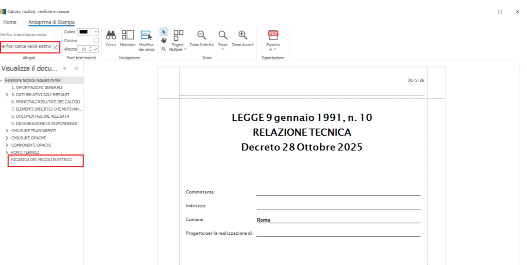Screen dimensions: 527x265
Task: Pin the Visualizza il documento panel
Action: coord(64,68)
